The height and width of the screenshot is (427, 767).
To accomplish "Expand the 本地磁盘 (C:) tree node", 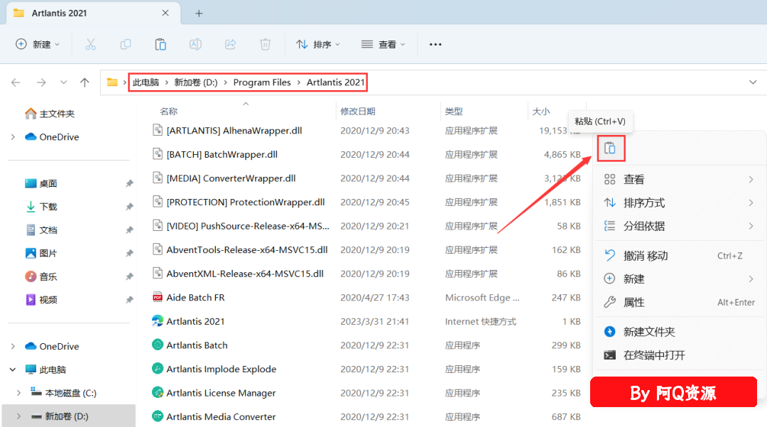I will 19,393.
